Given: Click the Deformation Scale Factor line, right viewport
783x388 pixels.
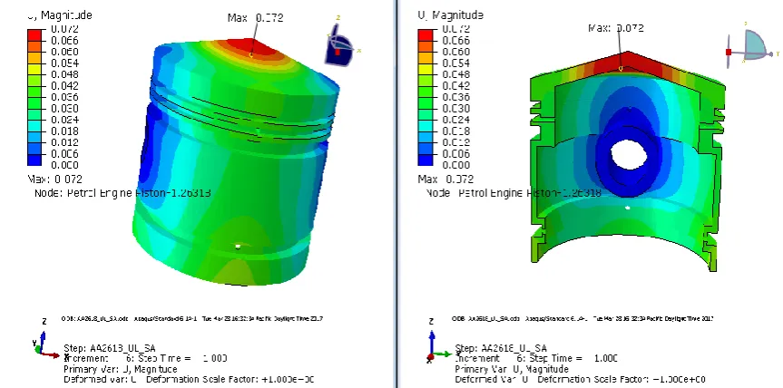Looking at the screenshot, I should click(x=581, y=380).
